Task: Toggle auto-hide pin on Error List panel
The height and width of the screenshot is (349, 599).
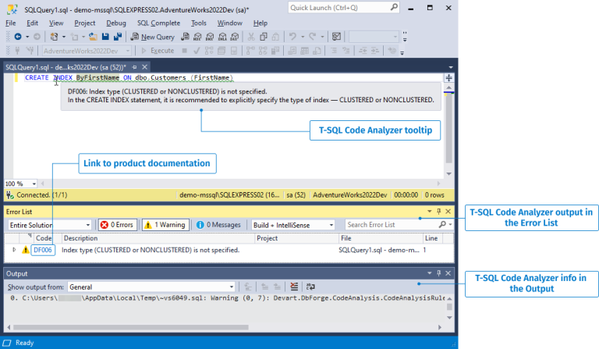Action: (438, 212)
